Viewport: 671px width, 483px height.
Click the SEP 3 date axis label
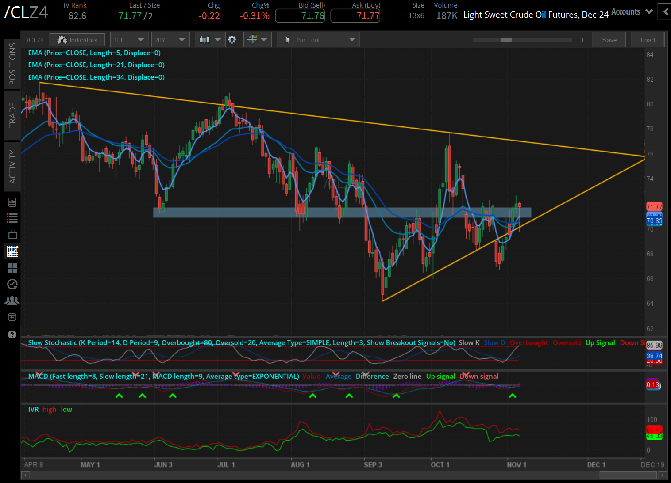(373, 464)
